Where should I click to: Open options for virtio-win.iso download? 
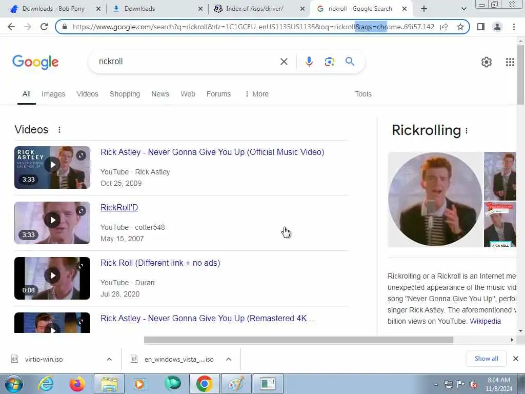[109, 359]
